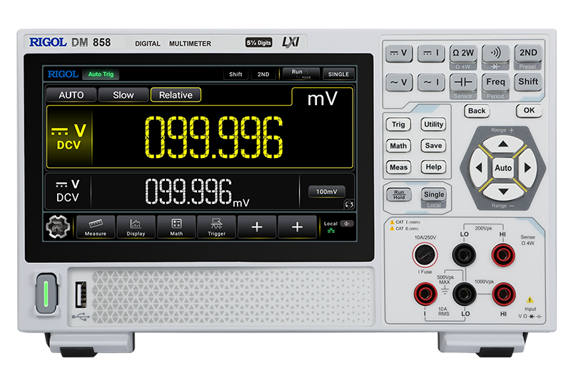This screenshot has width=571, height=381.
Task: Open the 100mV range selector
Action: tap(327, 192)
